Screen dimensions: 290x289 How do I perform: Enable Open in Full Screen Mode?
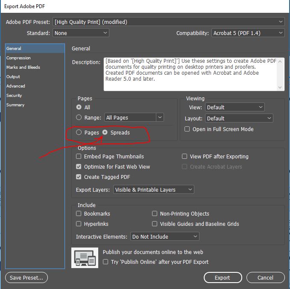click(x=187, y=129)
